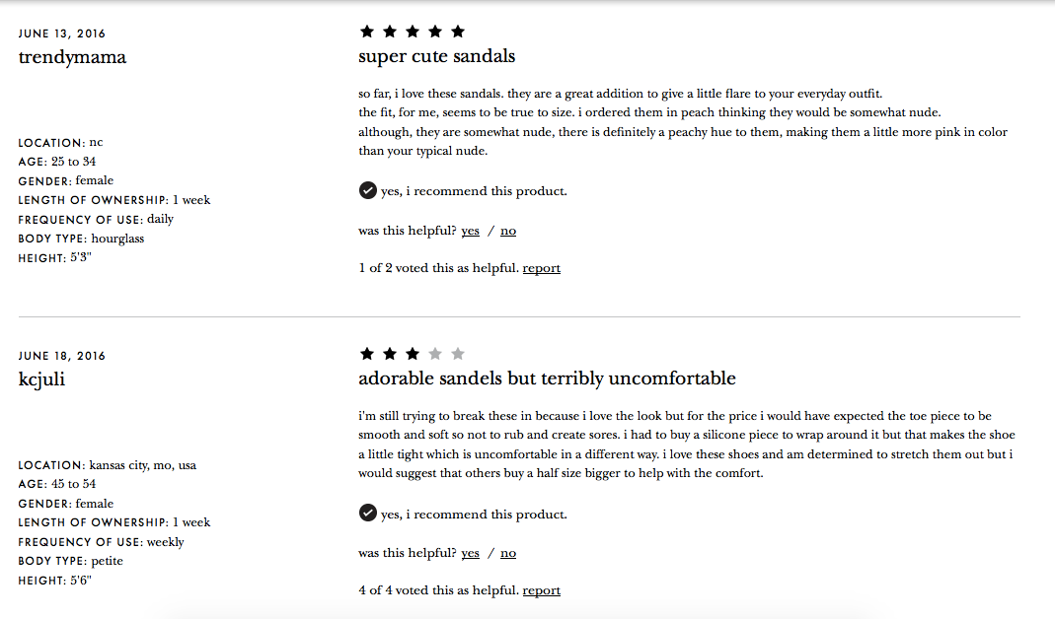Toggle the recommendation checkmark on trendymama's review

(x=366, y=189)
